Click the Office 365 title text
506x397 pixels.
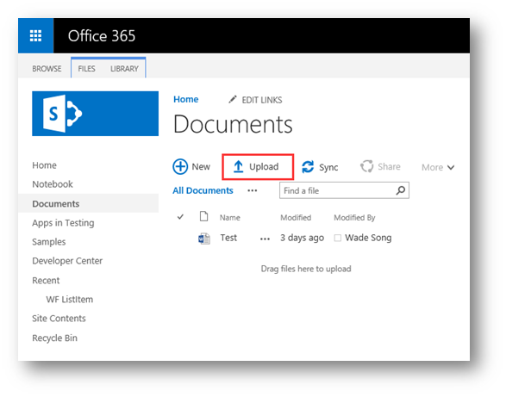[102, 36]
